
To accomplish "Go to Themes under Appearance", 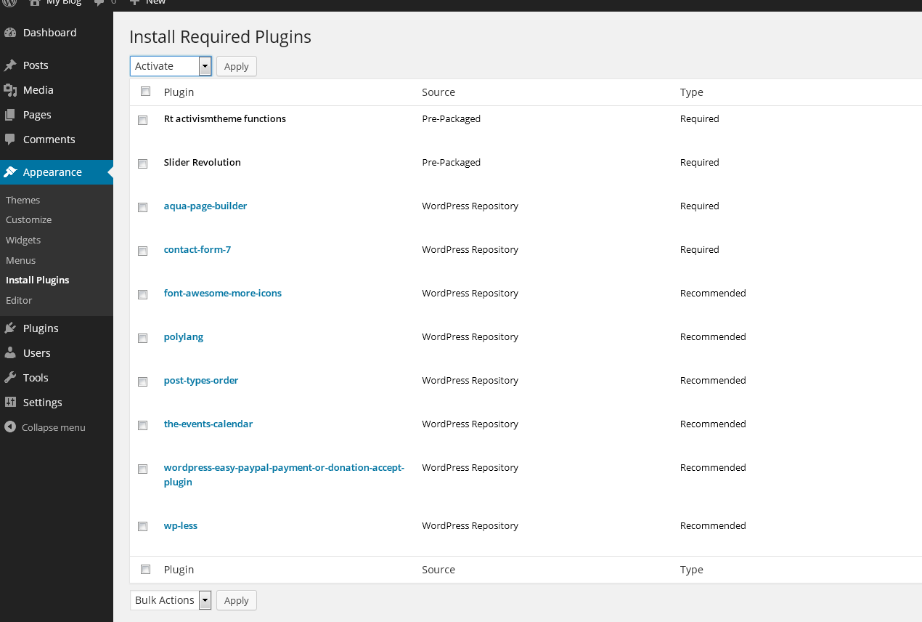I will click(x=23, y=200).
